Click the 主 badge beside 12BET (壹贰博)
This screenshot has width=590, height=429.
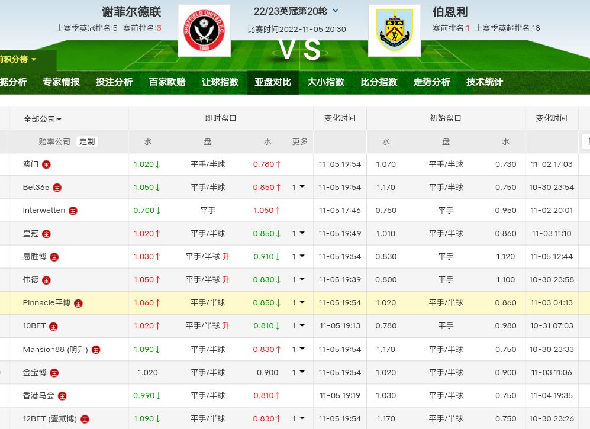click(x=85, y=419)
